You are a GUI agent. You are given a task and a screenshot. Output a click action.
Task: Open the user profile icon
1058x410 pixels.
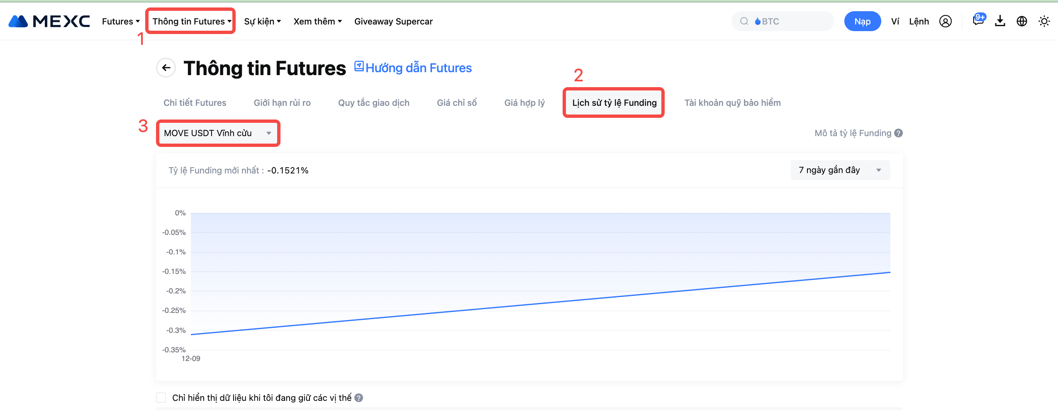945,21
